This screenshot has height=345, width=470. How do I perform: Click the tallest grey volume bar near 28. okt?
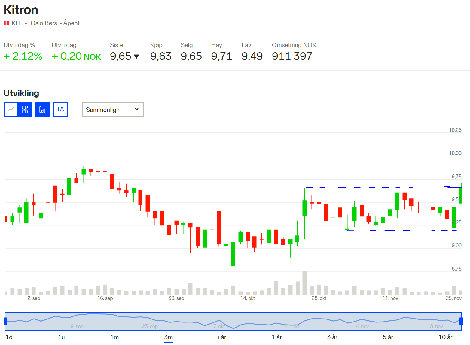pos(304,283)
